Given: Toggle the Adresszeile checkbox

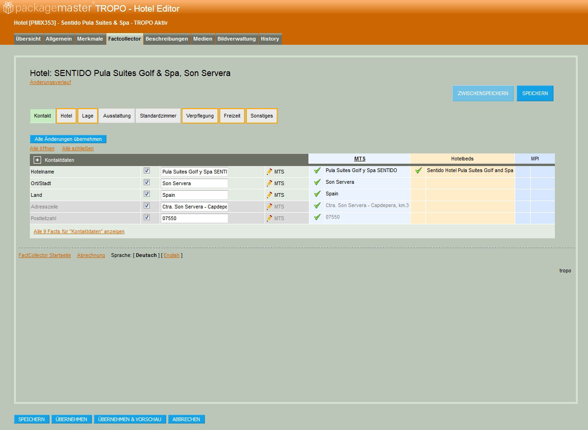Looking at the screenshot, I should point(147,206).
